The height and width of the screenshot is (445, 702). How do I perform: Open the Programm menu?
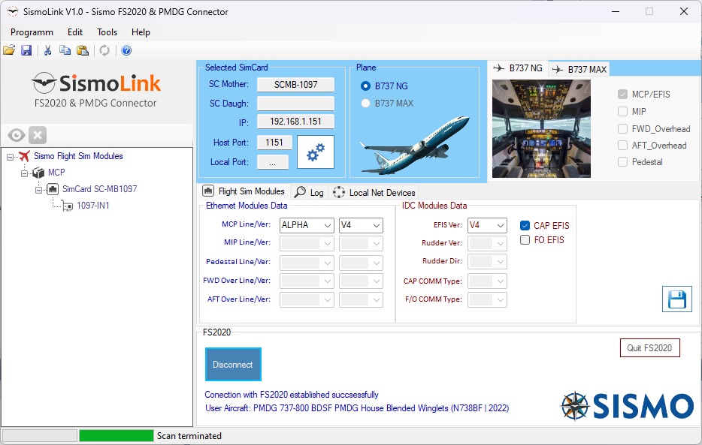pos(32,32)
